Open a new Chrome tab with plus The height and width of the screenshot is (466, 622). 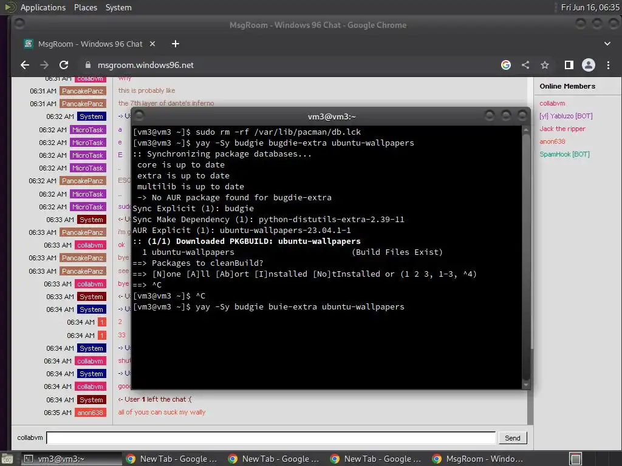tap(176, 44)
